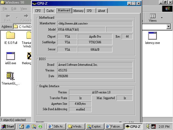Switch to the Falcon taskbar window
Viewport: 173px width, 130px height.
click(x=114, y=126)
